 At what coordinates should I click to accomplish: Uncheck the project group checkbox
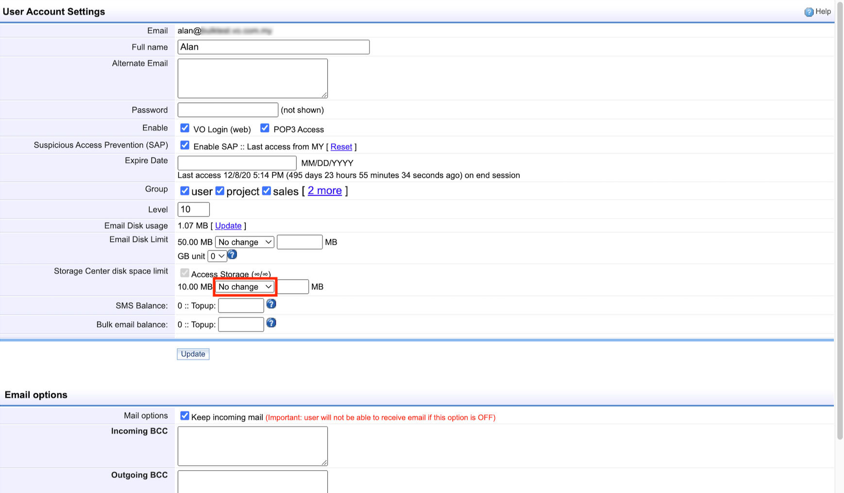tap(220, 191)
